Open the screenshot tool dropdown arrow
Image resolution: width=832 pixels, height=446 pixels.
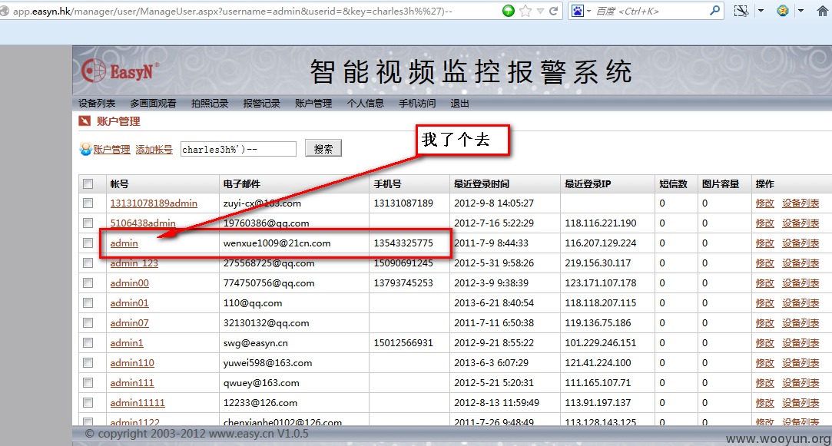coord(761,11)
